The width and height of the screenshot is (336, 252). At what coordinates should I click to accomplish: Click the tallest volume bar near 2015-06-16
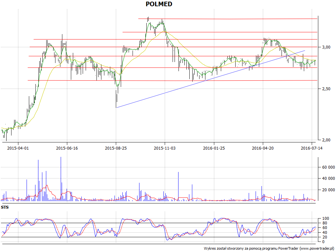click(61, 179)
